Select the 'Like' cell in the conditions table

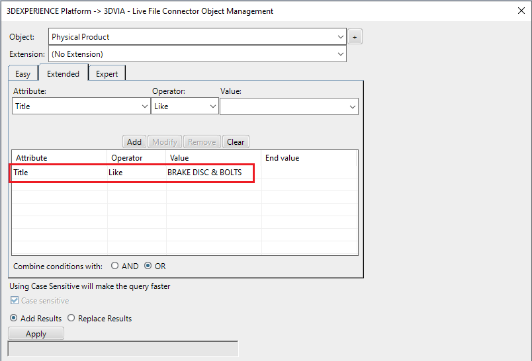pos(137,172)
